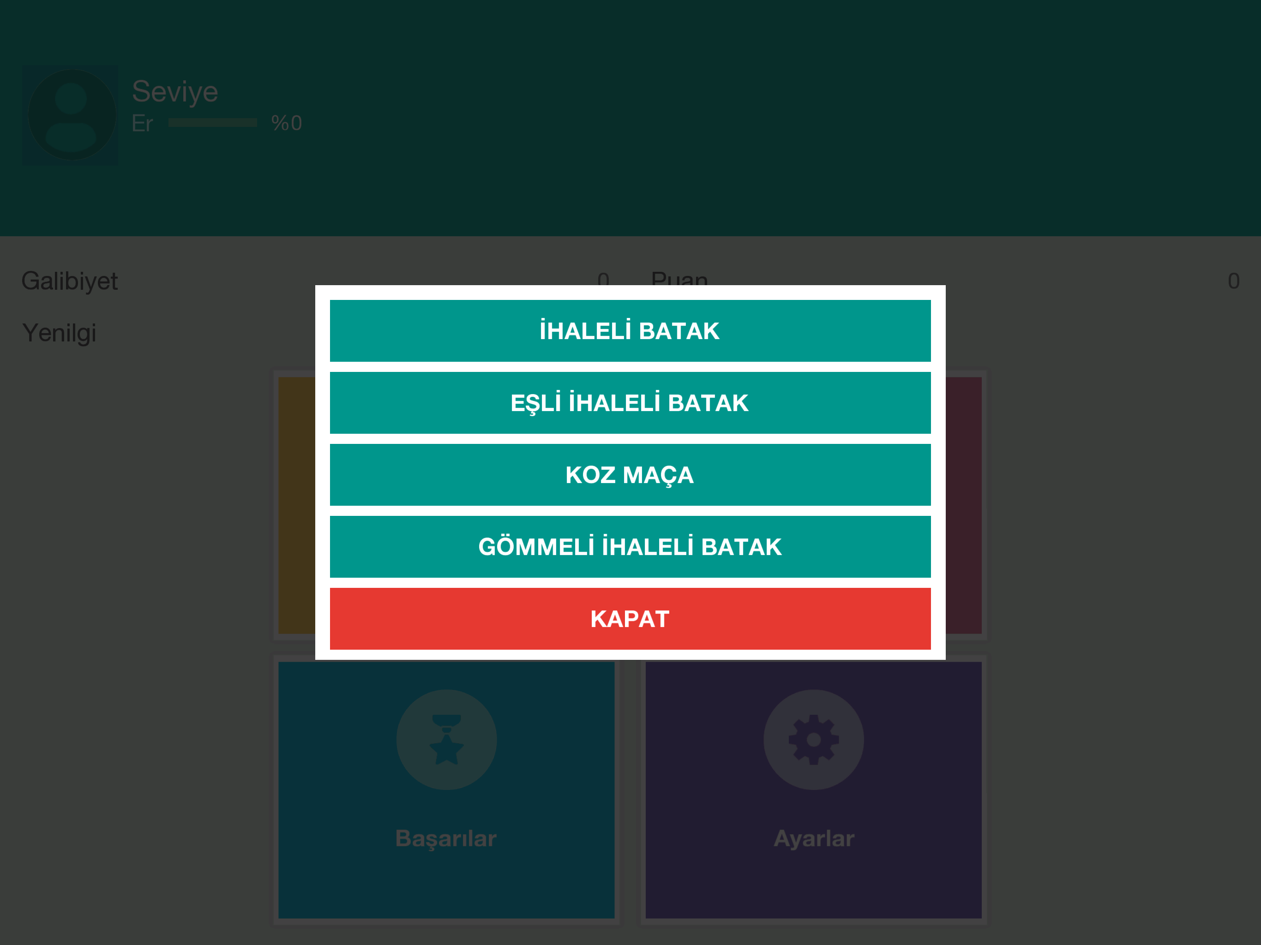
Task: Open the Başarılar tile label
Action: click(x=446, y=838)
